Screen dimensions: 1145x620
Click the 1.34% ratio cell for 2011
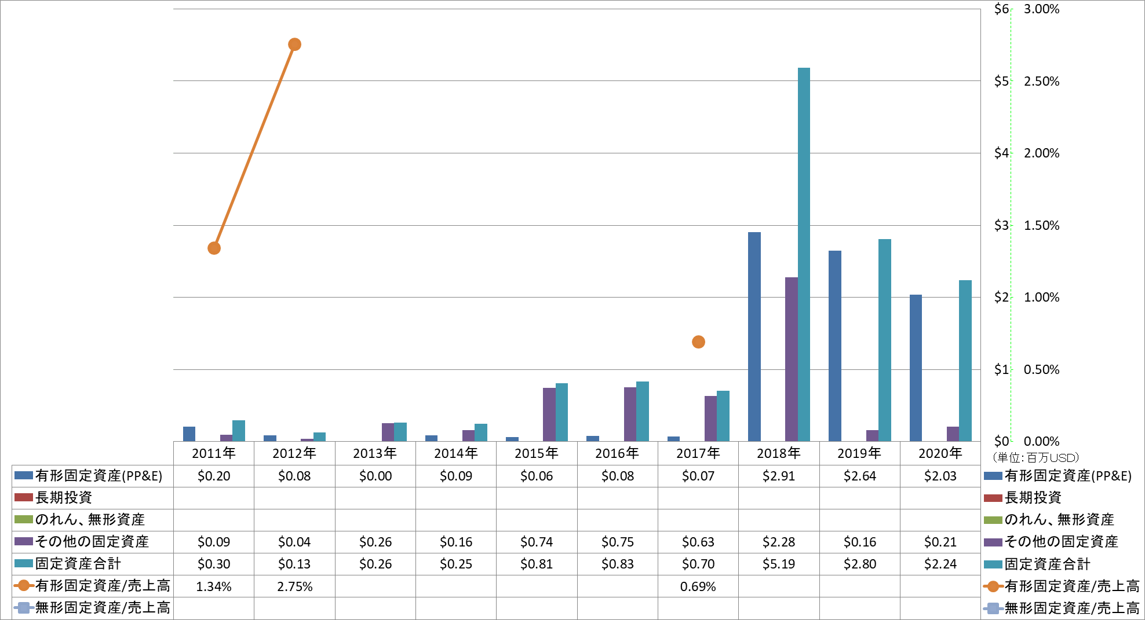click(214, 586)
